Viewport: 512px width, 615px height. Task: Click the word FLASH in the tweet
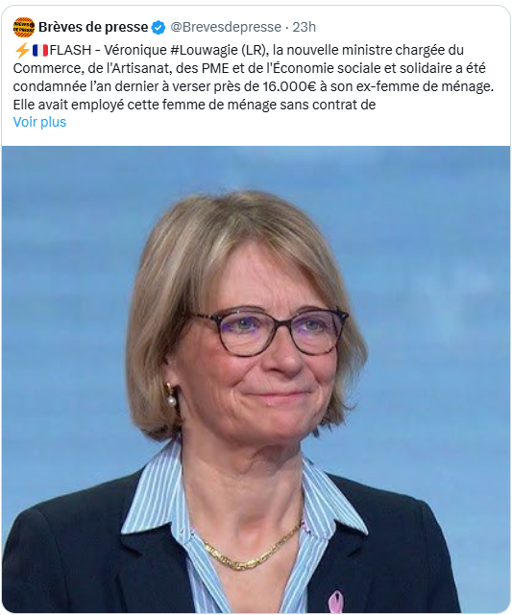pos(70,50)
